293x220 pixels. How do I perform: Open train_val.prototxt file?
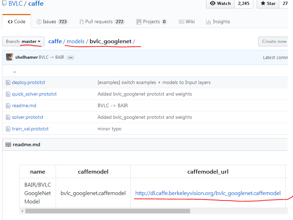pyautogui.click(x=30, y=129)
